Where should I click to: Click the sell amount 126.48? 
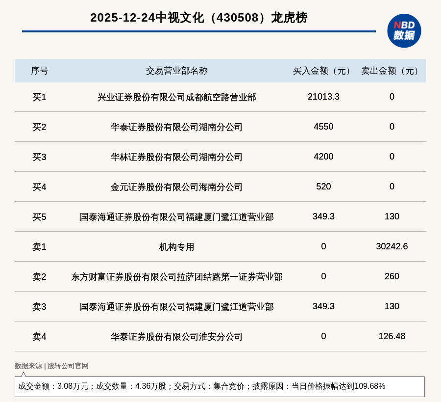(392, 336)
